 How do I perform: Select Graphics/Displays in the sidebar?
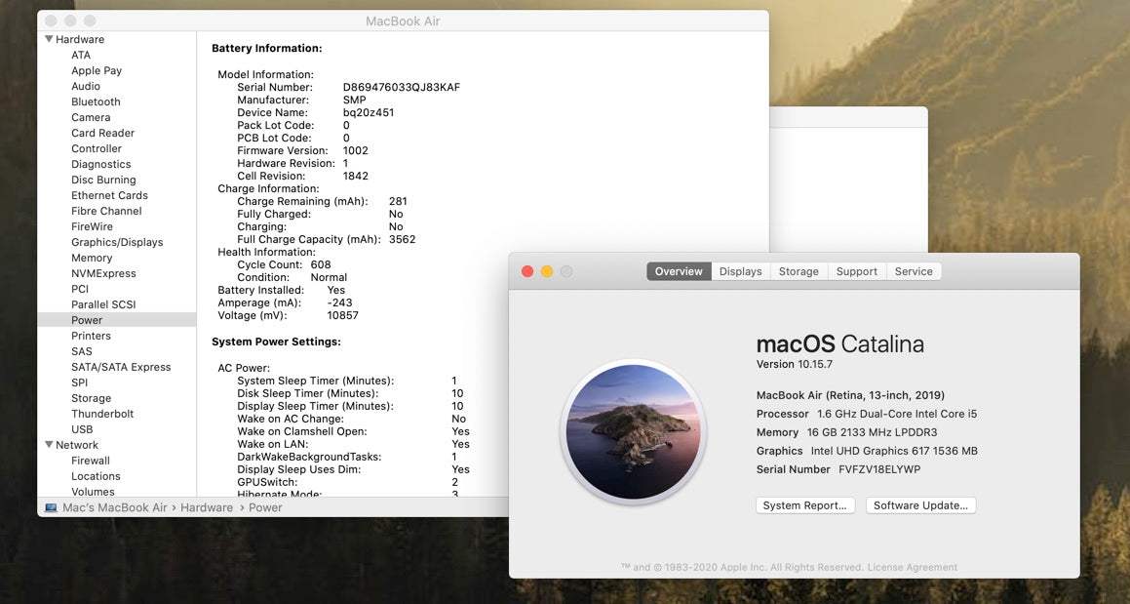coord(117,242)
